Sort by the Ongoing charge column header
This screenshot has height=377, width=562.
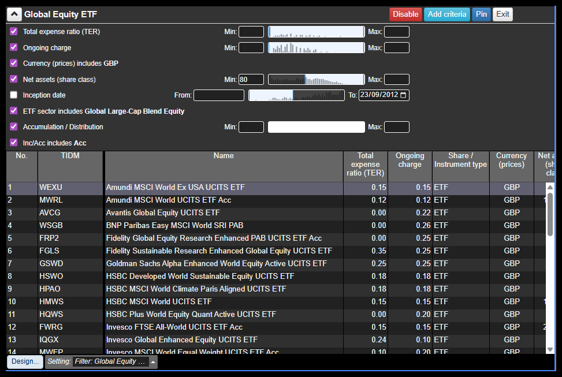(410, 160)
